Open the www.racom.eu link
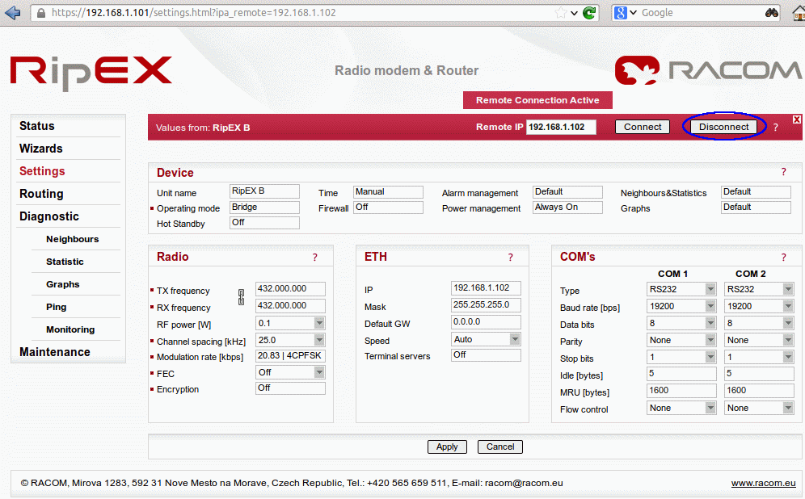This screenshot has width=805, height=499. point(764,483)
